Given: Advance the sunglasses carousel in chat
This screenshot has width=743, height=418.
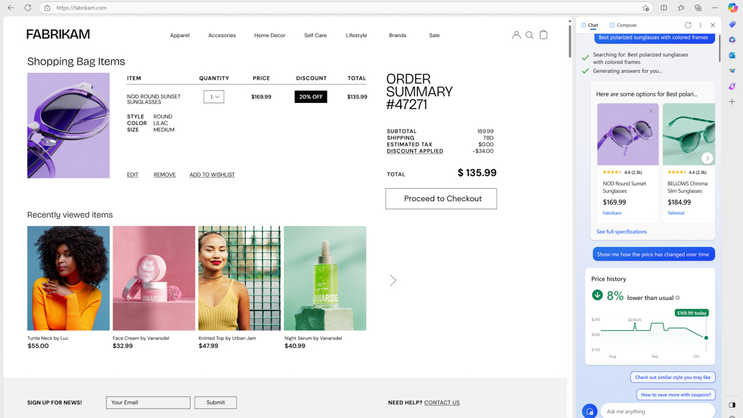Looking at the screenshot, I should click(x=707, y=158).
